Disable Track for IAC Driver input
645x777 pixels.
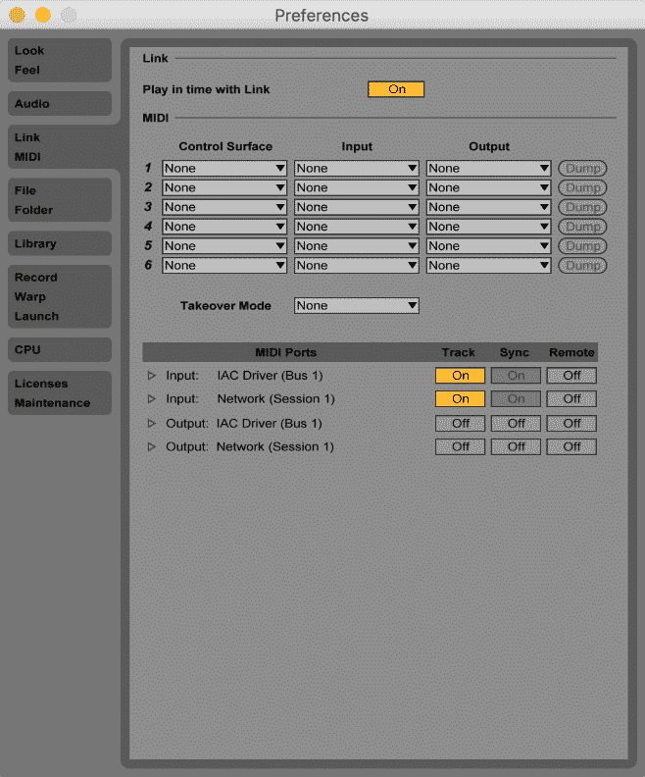460,375
